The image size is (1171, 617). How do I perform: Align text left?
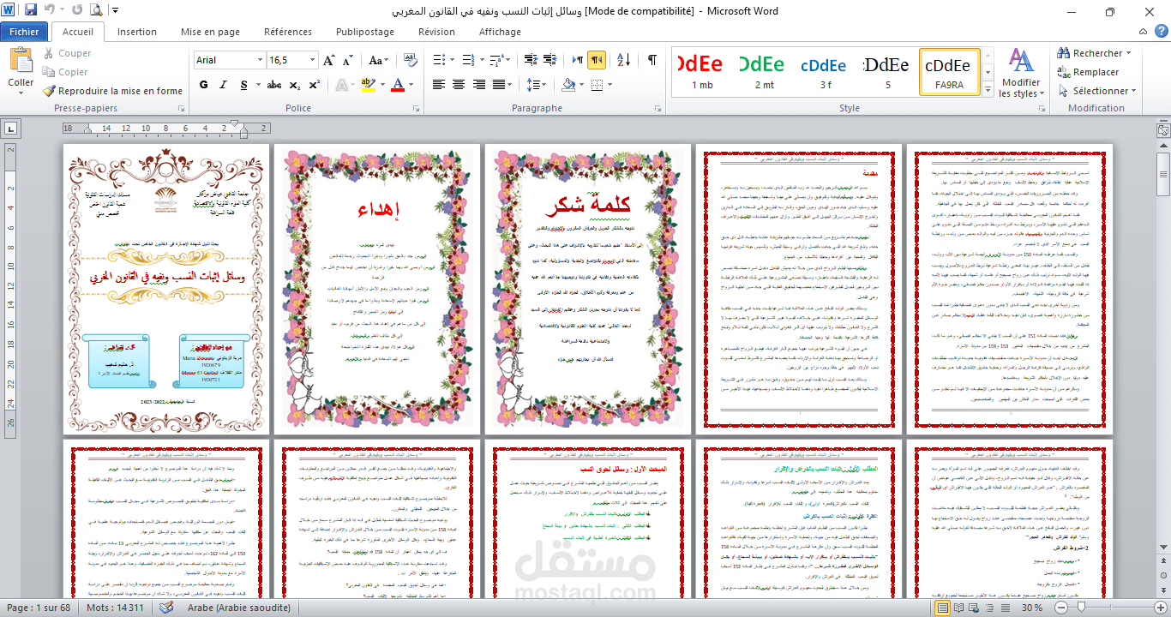point(439,85)
